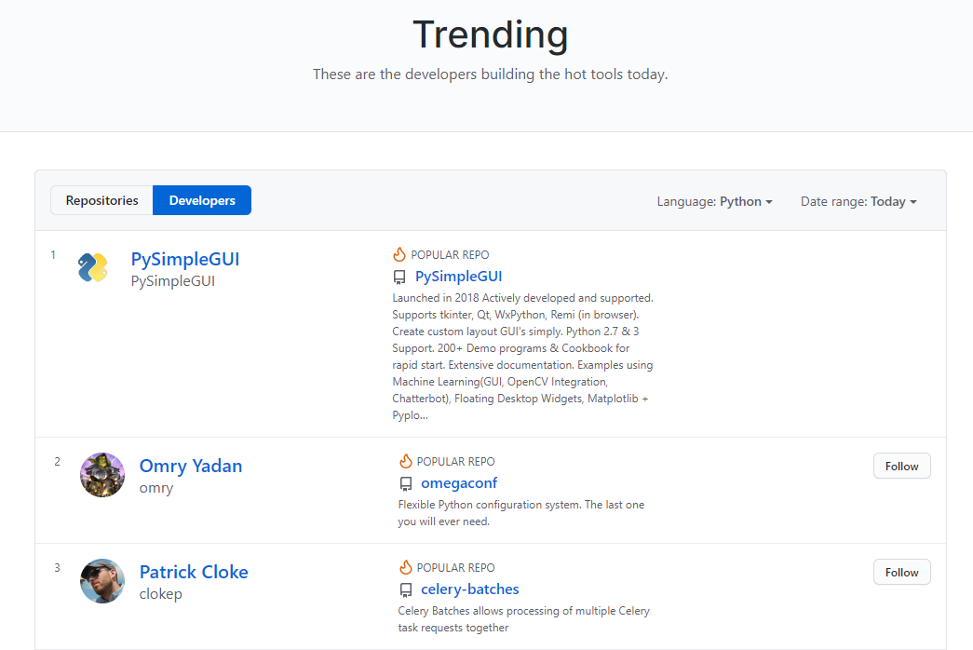Click the flame icon above PySimpleGUI repo
Screen dimensions: 973x650
[399, 254]
